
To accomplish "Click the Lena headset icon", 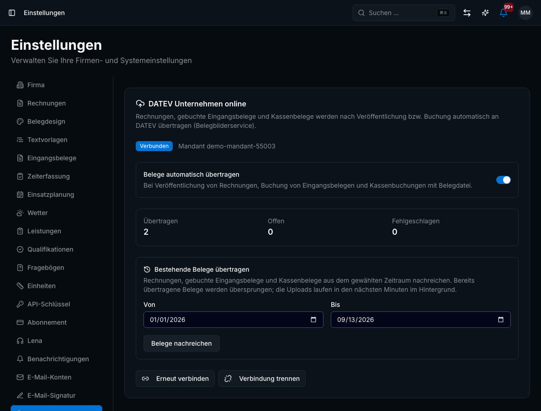I will point(20,341).
